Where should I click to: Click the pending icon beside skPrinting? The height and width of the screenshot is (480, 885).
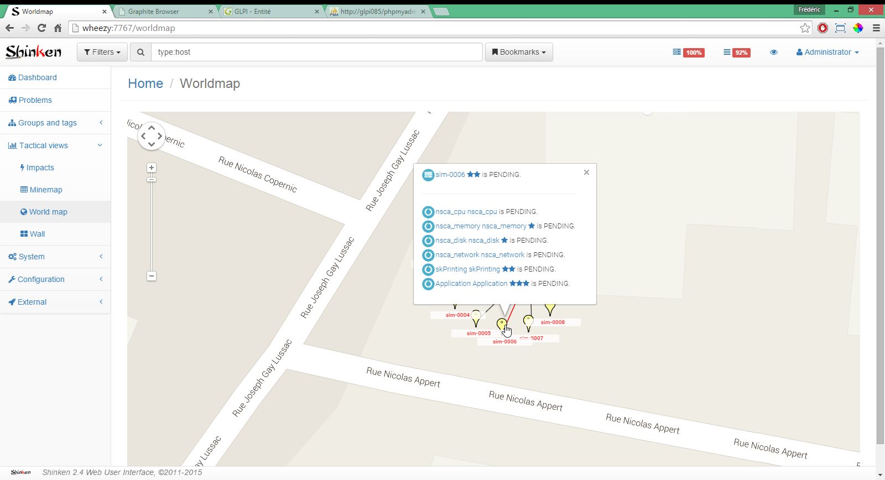coord(428,269)
